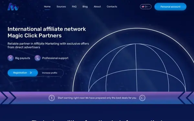Open the About page
194x121 pixels.
97,7
